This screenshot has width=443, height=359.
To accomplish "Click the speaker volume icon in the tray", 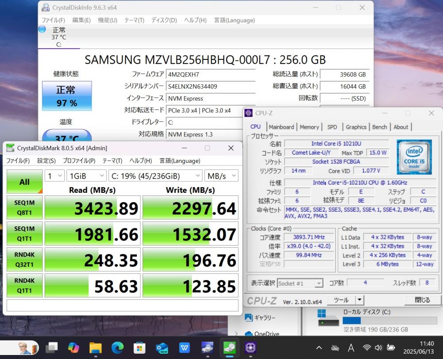I will tap(378, 347).
